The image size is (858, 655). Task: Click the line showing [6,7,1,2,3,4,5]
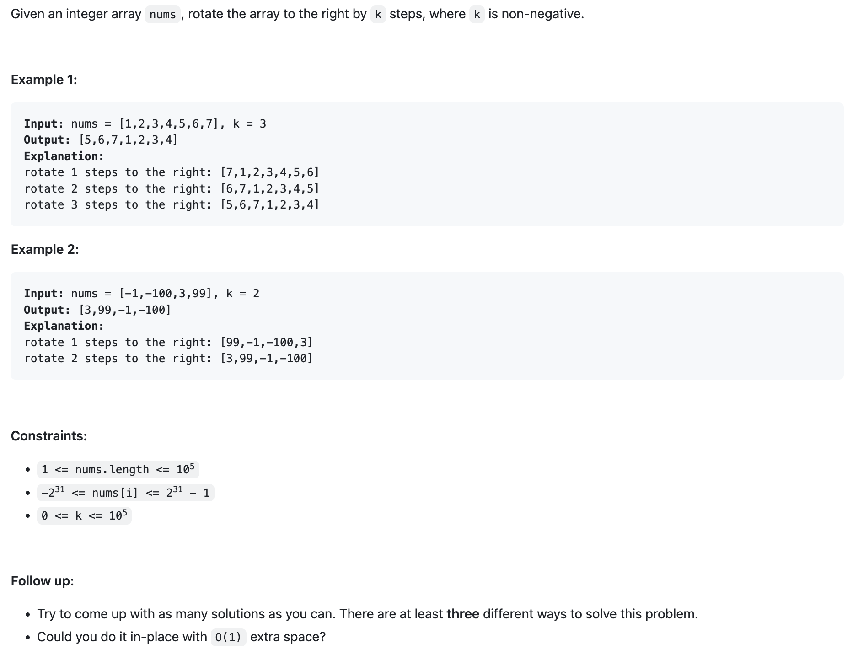pyautogui.click(x=172, y=189)
